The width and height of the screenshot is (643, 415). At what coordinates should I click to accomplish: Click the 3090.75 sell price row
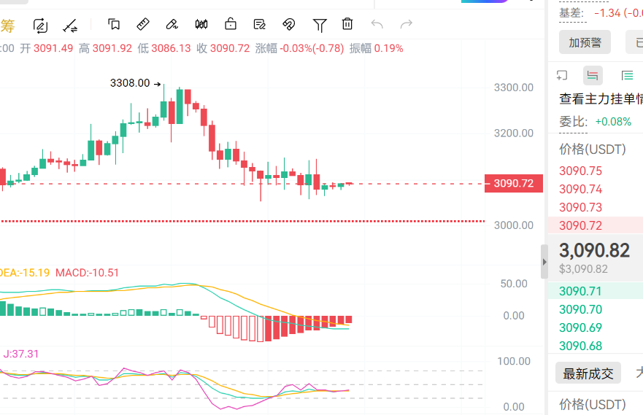coord(581,171)
